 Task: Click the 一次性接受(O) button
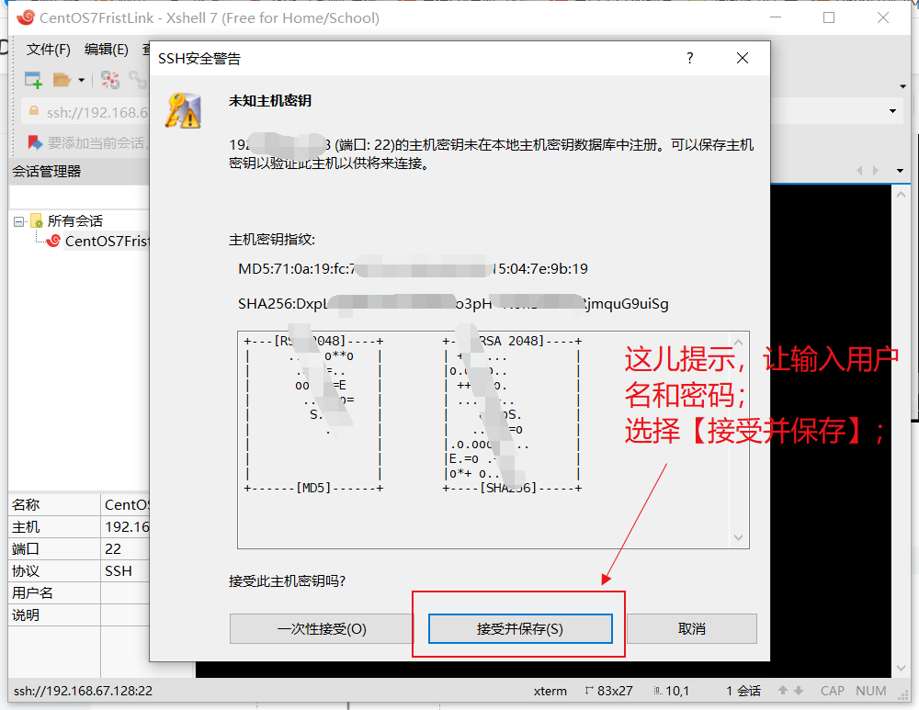321,628
